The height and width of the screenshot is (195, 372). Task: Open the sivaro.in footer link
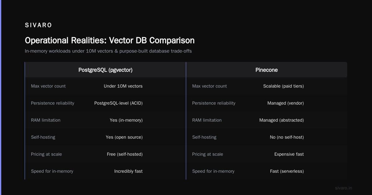click(x=343, y=188)
